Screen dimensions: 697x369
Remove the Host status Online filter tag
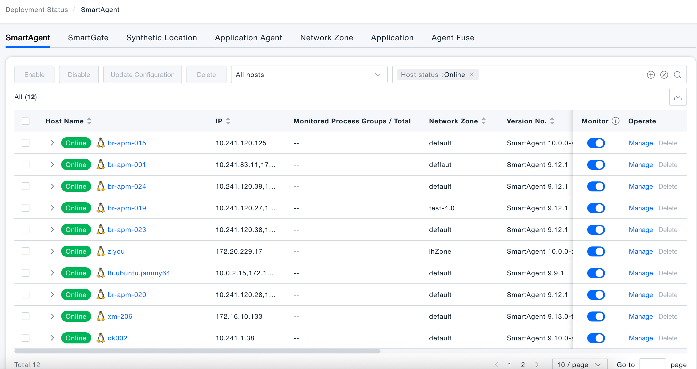point(472,74)
